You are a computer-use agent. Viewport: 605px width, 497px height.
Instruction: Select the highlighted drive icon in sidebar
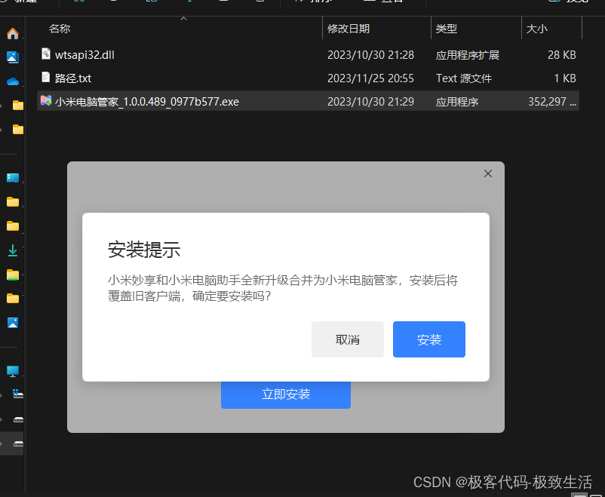pos(18,443)
